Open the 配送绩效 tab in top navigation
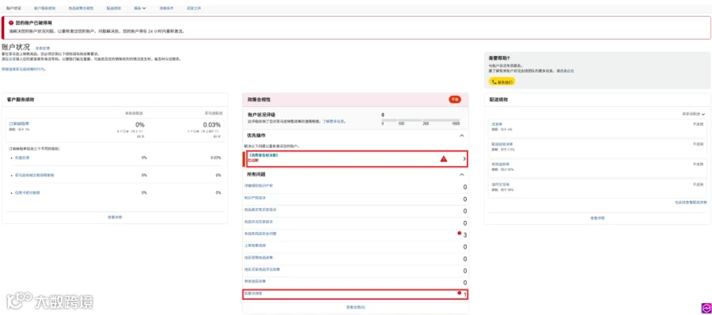This screenshot has width=712, height=315. pyautogui.click(x=114, y=8)
